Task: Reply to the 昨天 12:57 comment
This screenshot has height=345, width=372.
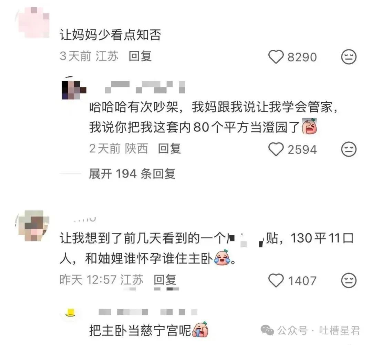Action: (x=165, y=280)
